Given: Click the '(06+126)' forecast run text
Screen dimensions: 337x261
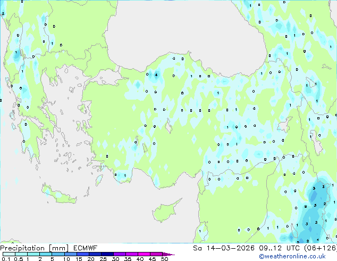Looking at the screenshot, I should point(321,248).
